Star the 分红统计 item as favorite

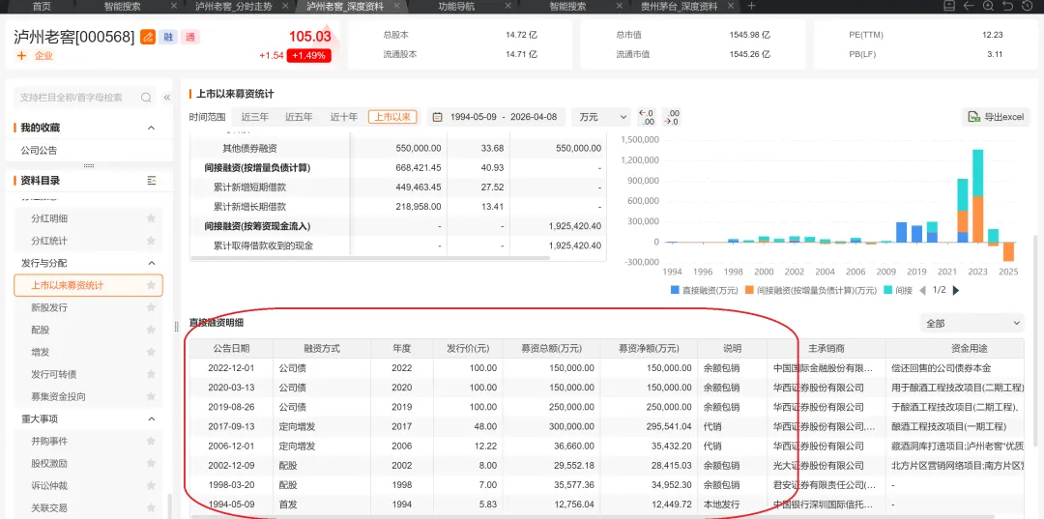click(x=151, y=241)
